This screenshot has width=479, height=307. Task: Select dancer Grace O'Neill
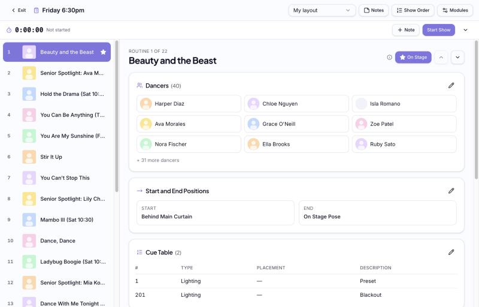coord(296,124)
